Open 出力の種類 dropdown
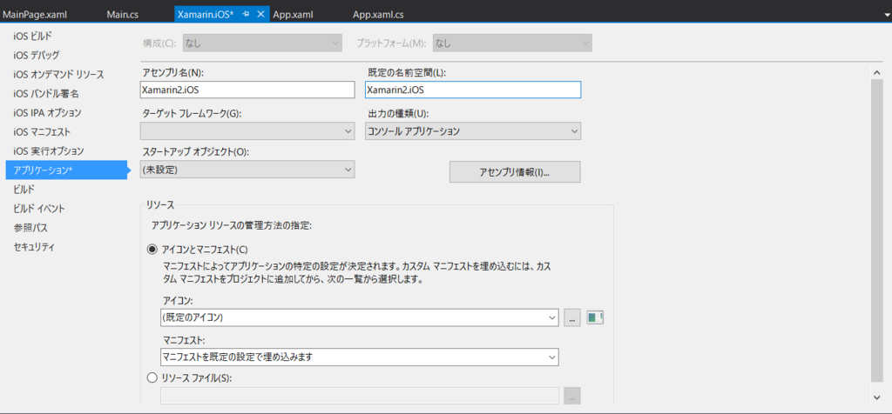The height and width of the screenshot is (414, 892). pyautogui.click(x=473, y=131)
